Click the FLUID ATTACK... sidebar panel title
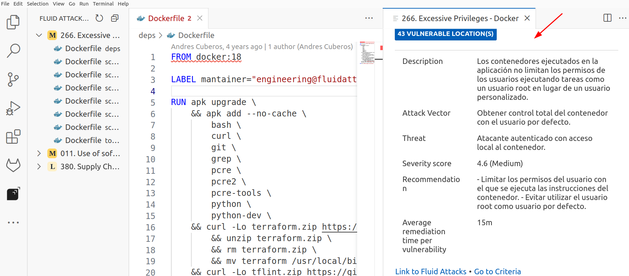This screenshot has height=276, width=629. coord(64,18)
